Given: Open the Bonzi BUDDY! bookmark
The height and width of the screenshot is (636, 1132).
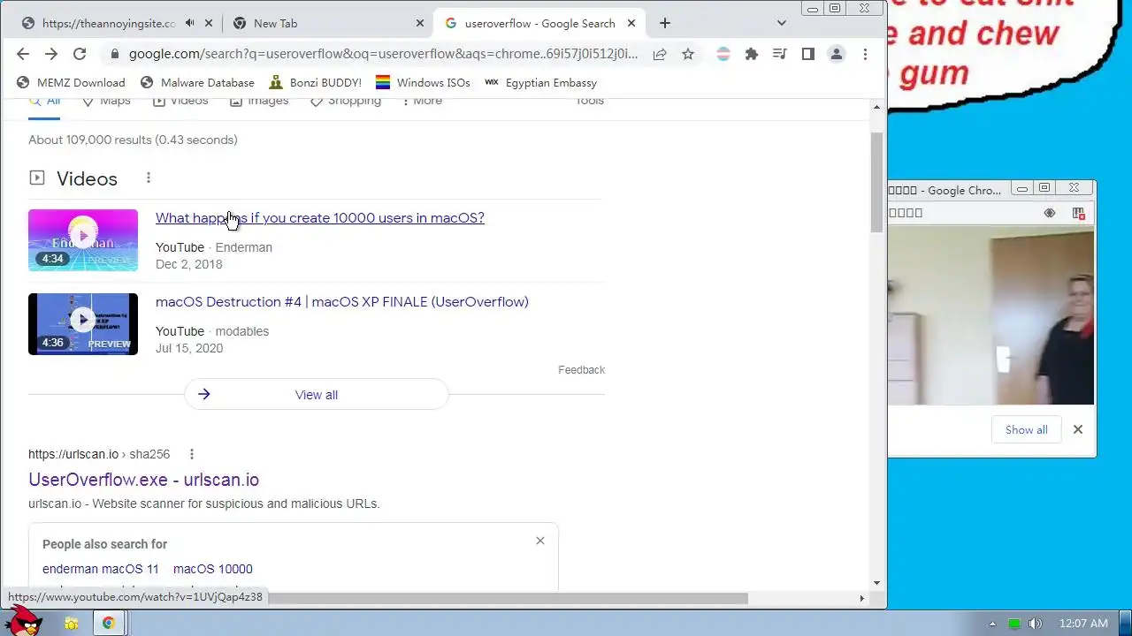Looking at the screenshot, I should pos(315,82).
